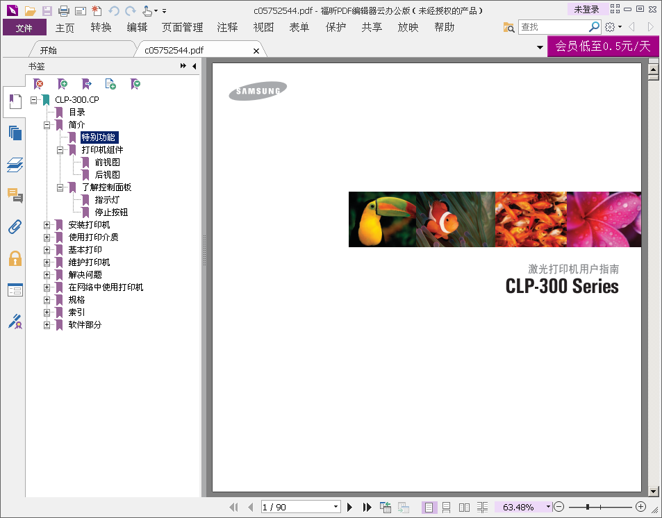This screenshot has width=662, height=518.
Task: Click the zoom slider handle
Action: coord(587,507)
